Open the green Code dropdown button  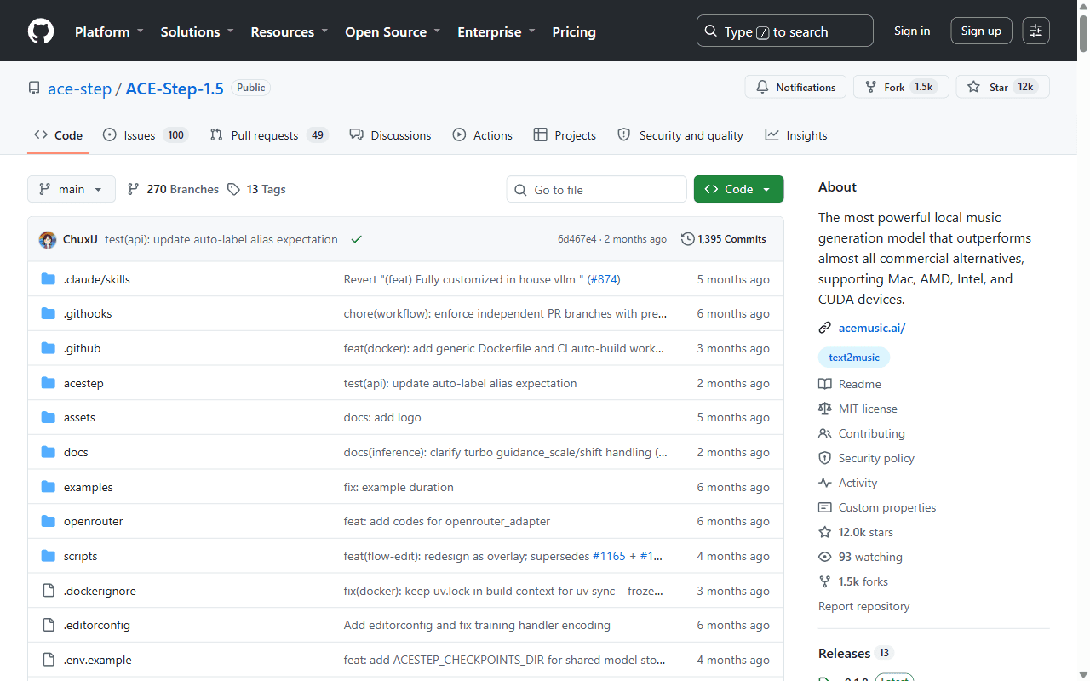(x=738, y=189)
